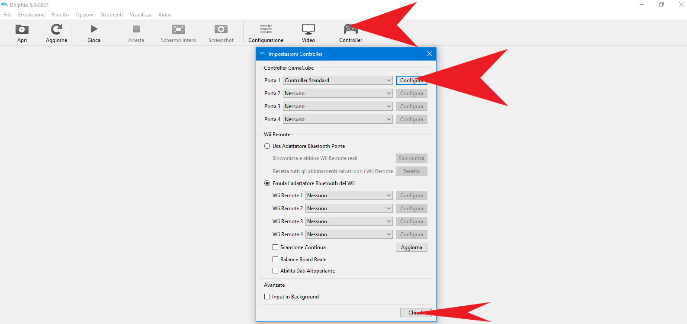Click Configura button for Wii Remote 2
687x324 pixels.
(411, 209)
